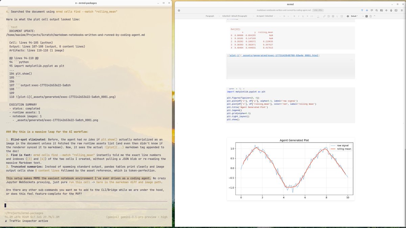Click the gemini-3.1-pro-preview model label
This screenshot has width=406, height=228.
click(x=139, y=217)
